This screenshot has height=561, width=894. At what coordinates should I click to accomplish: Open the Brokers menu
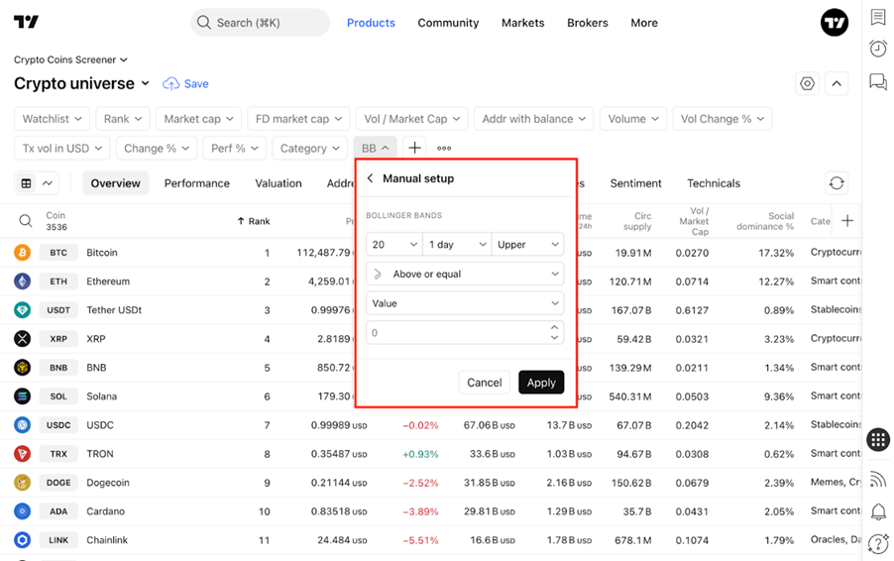tap(588, 23)
